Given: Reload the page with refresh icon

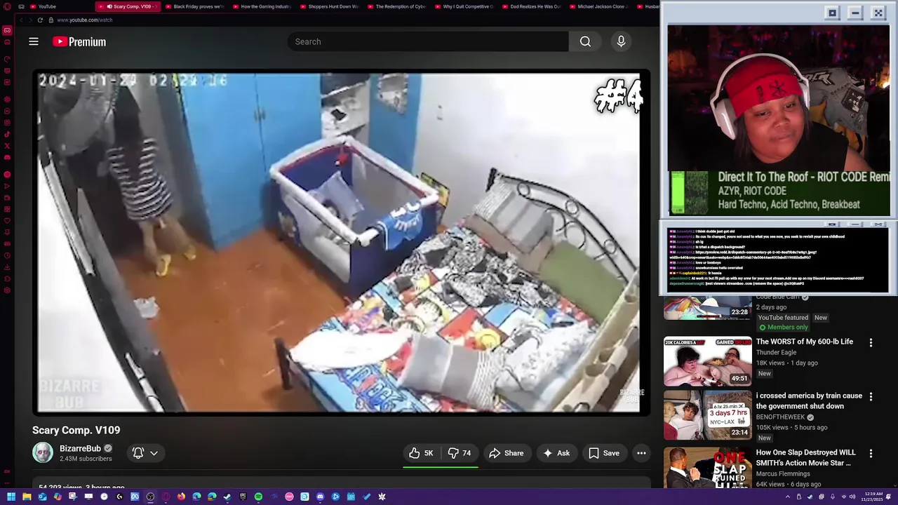Looking at the screenshot, I should point(40,20).
